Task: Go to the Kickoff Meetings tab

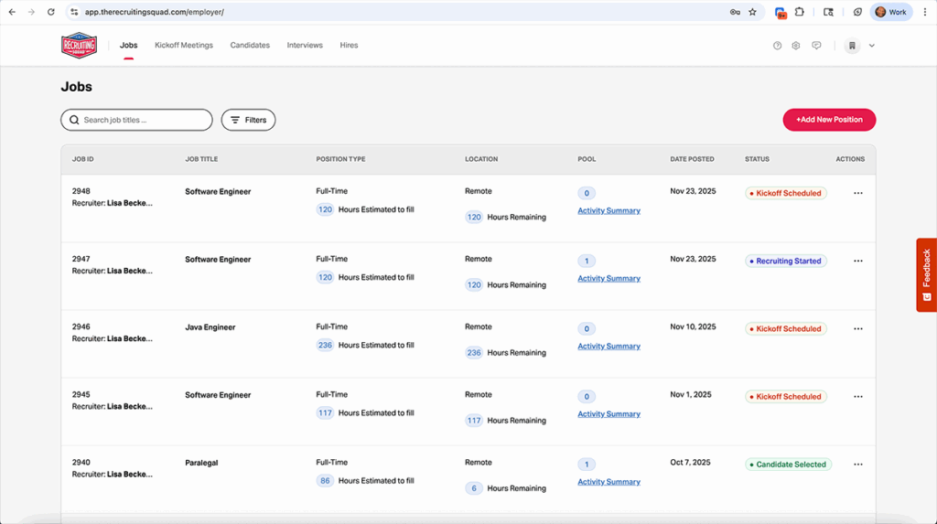Action: (x=184, y=45)
